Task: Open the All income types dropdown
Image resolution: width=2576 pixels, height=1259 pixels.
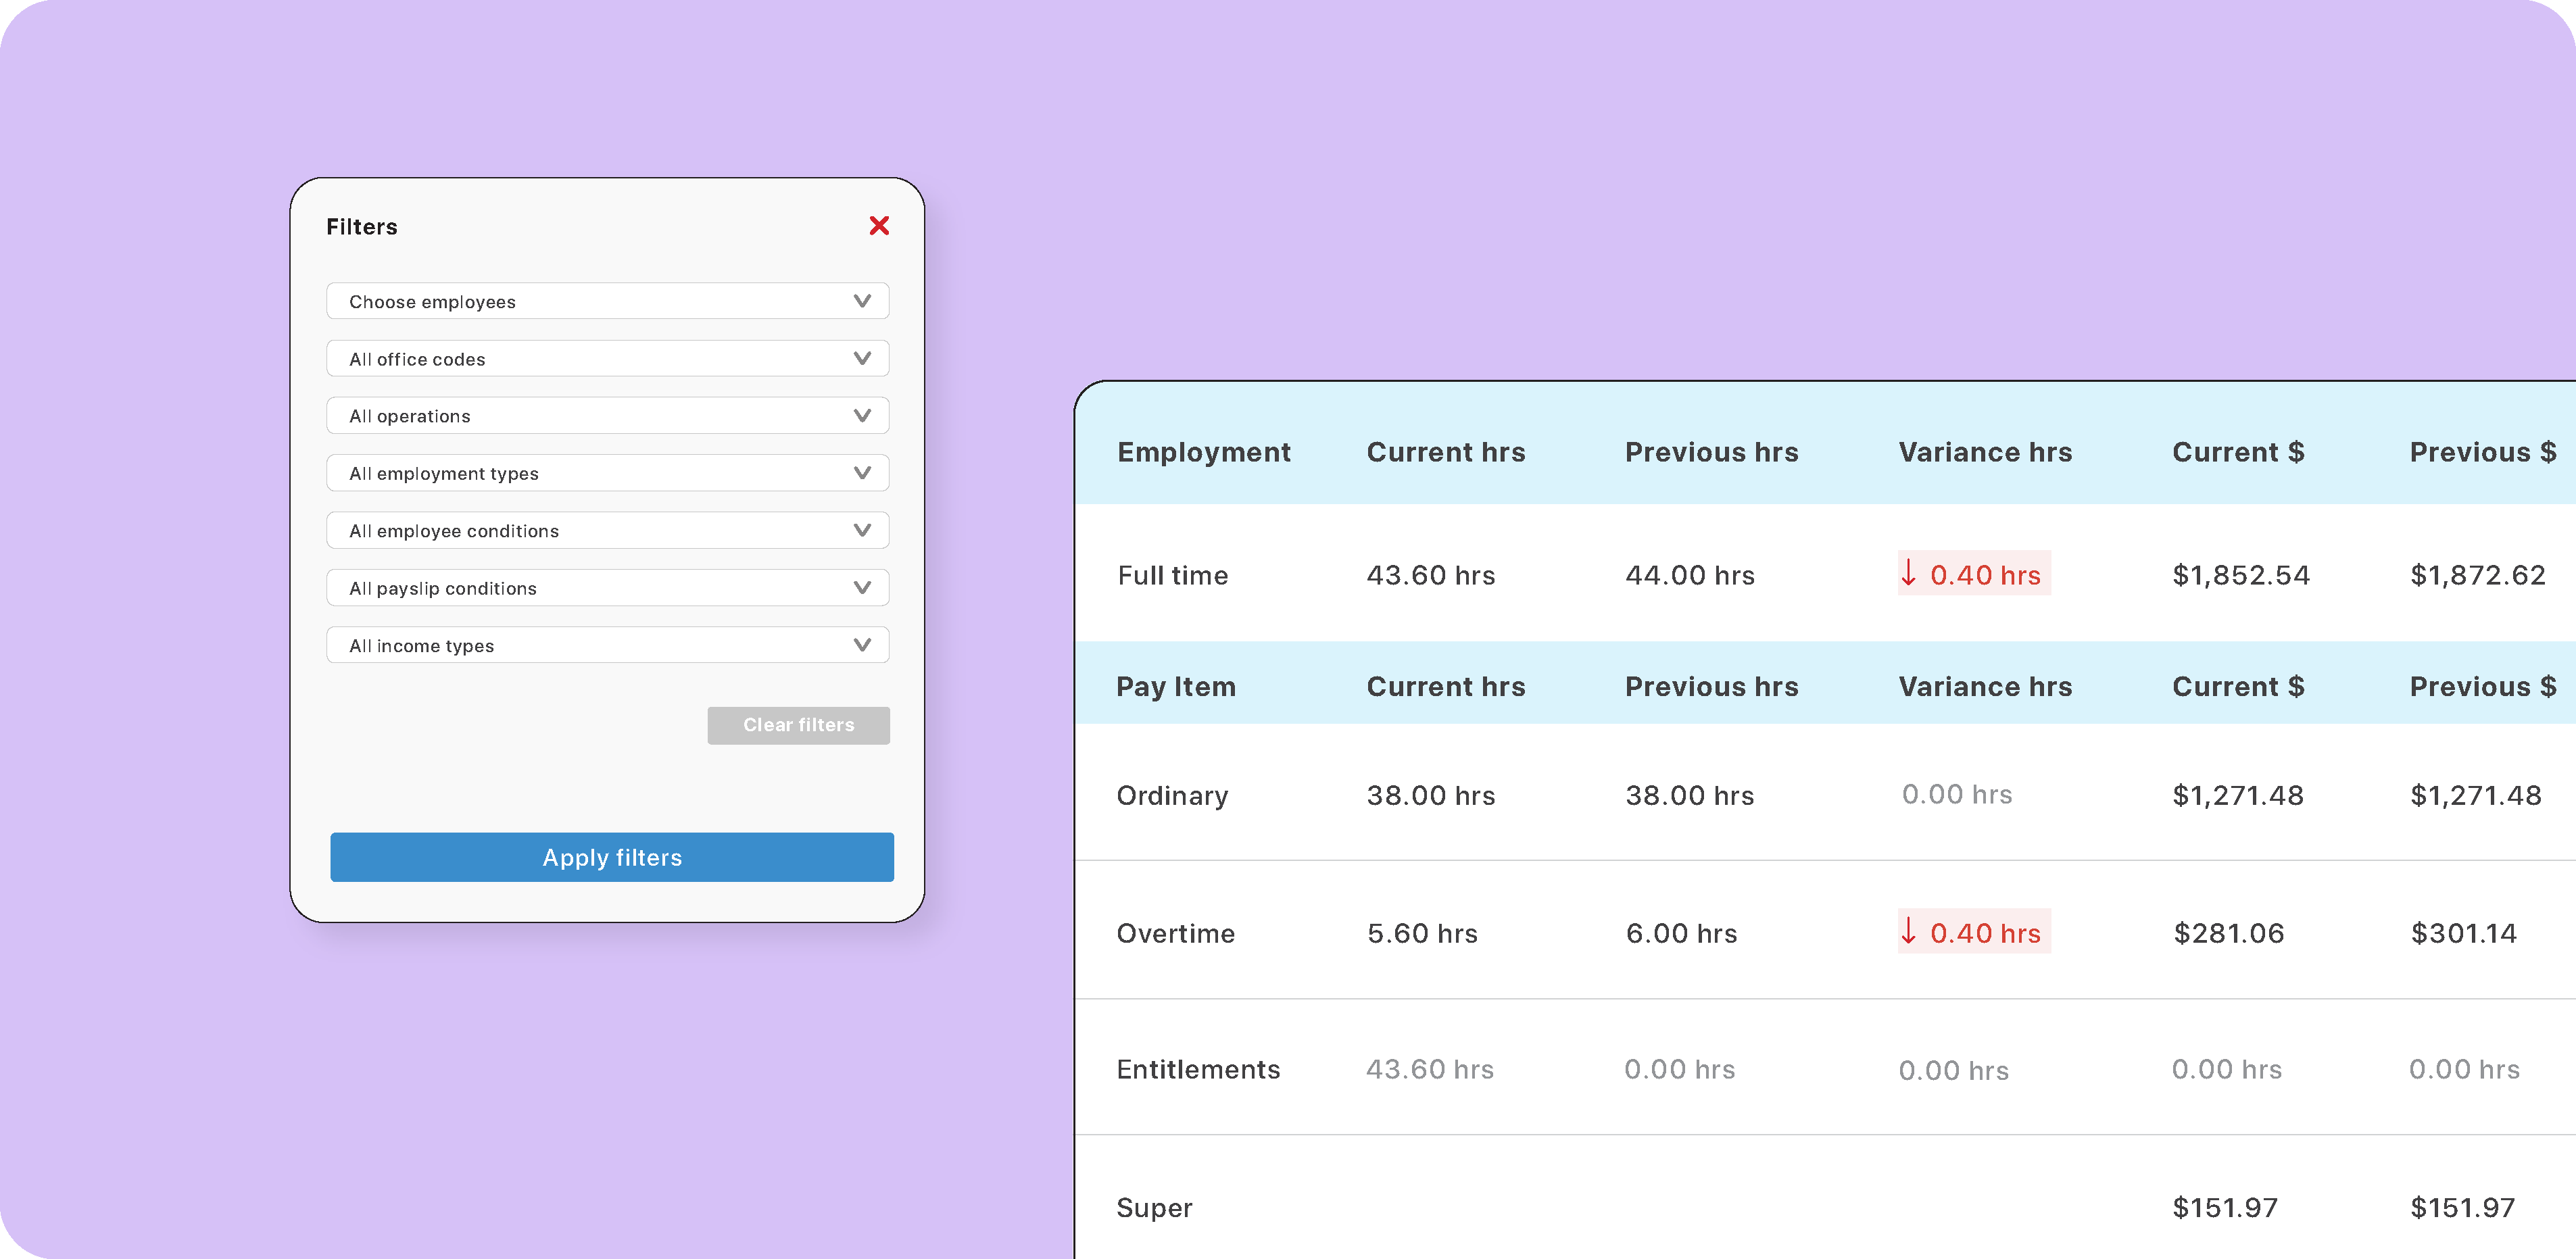Action: [608, 645]
